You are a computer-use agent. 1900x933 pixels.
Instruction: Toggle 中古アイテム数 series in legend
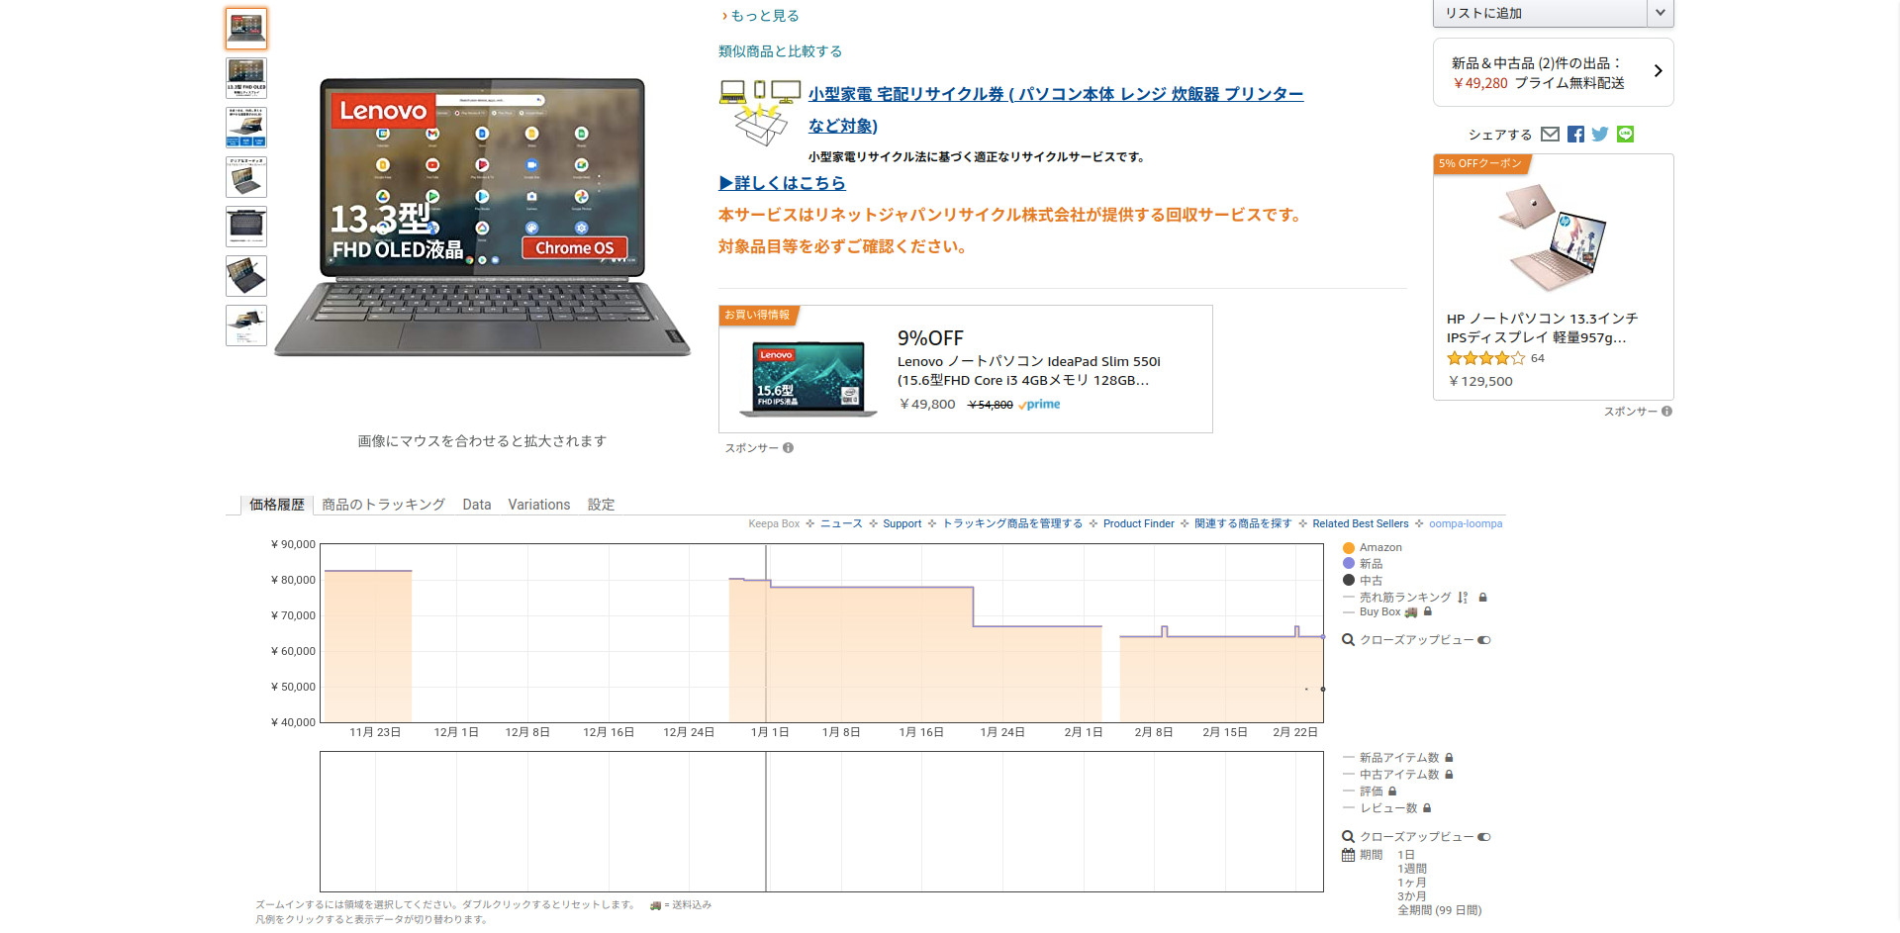(1391, 775)
